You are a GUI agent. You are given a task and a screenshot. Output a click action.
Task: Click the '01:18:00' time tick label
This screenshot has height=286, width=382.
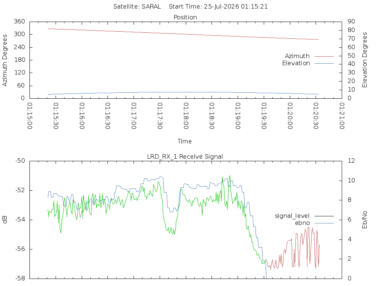click(186, 116)
